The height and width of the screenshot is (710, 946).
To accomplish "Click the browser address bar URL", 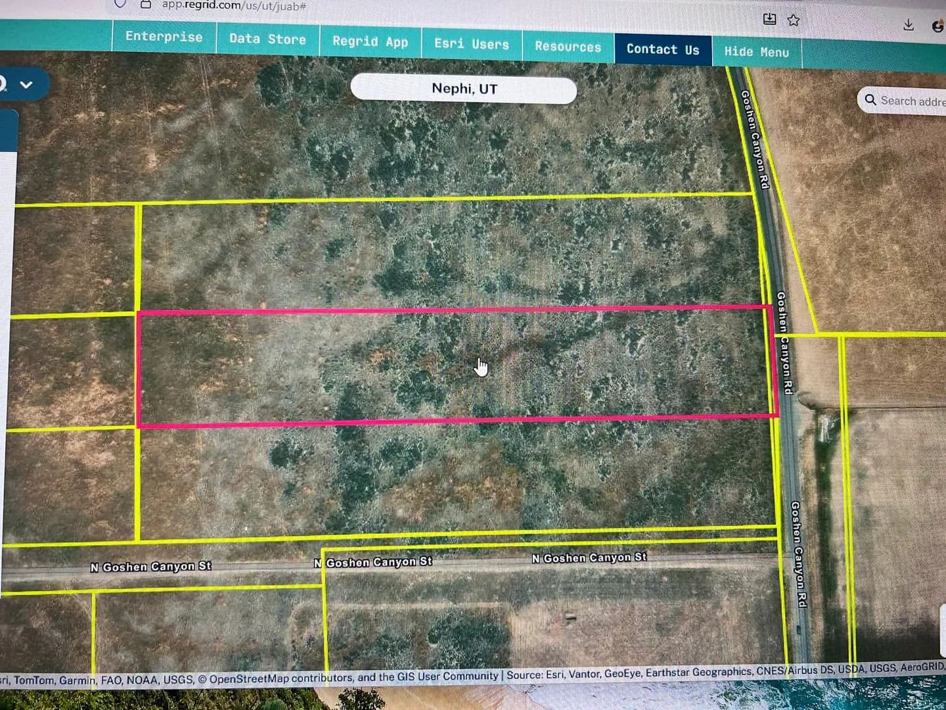I will click(x=233, y=5).
